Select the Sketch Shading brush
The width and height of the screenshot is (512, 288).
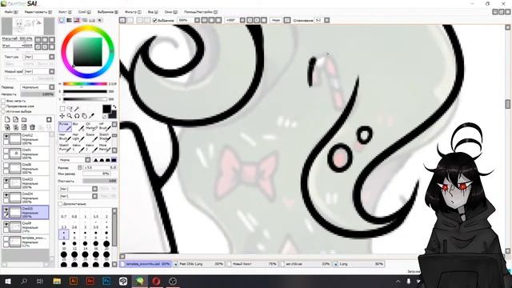pos(105,137)
